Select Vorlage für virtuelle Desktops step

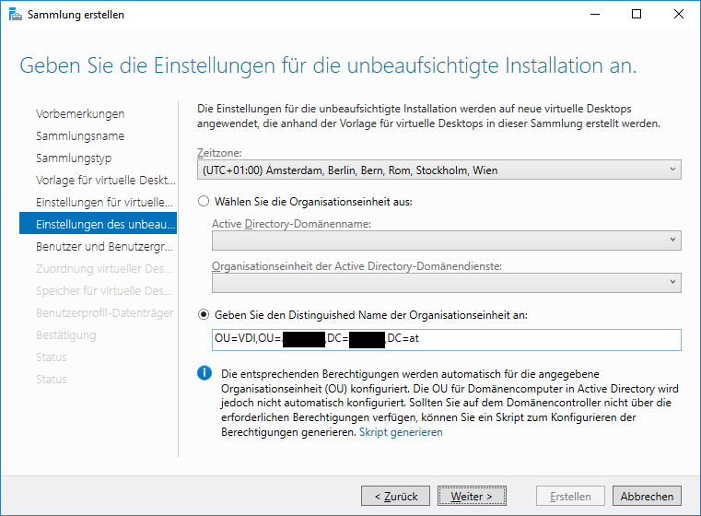106,181
